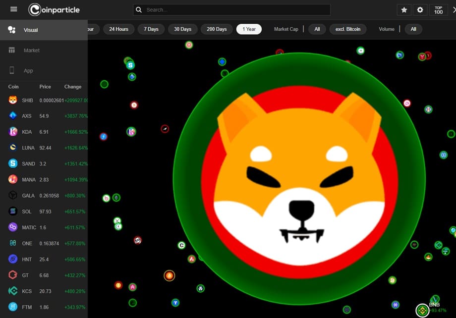Open the Market view in sidebar
The height and width of the screenshot is (318, 456).
tap(31, 51)
